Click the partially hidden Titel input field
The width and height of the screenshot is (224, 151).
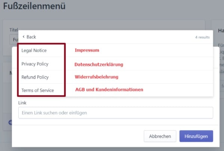pos(14,39)
